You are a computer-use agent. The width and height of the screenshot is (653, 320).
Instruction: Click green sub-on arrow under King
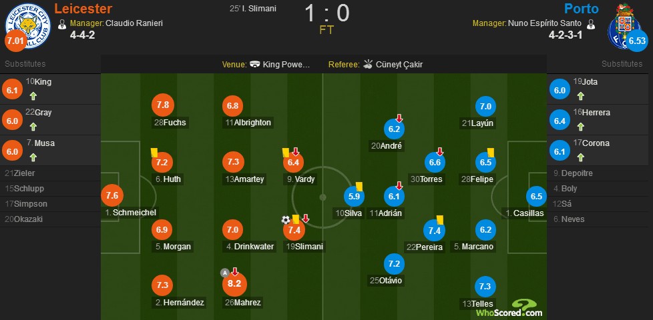33,96
